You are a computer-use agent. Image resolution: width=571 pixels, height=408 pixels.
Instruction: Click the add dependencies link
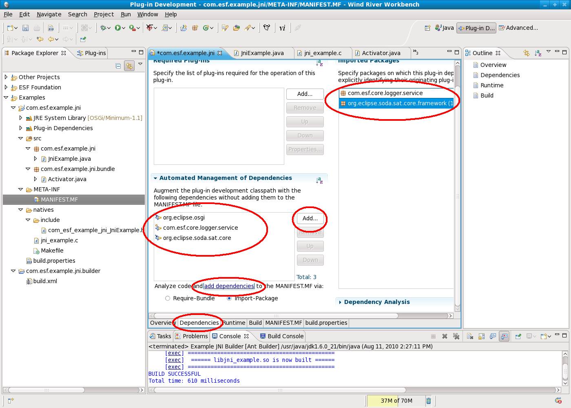tap(229, 286)
